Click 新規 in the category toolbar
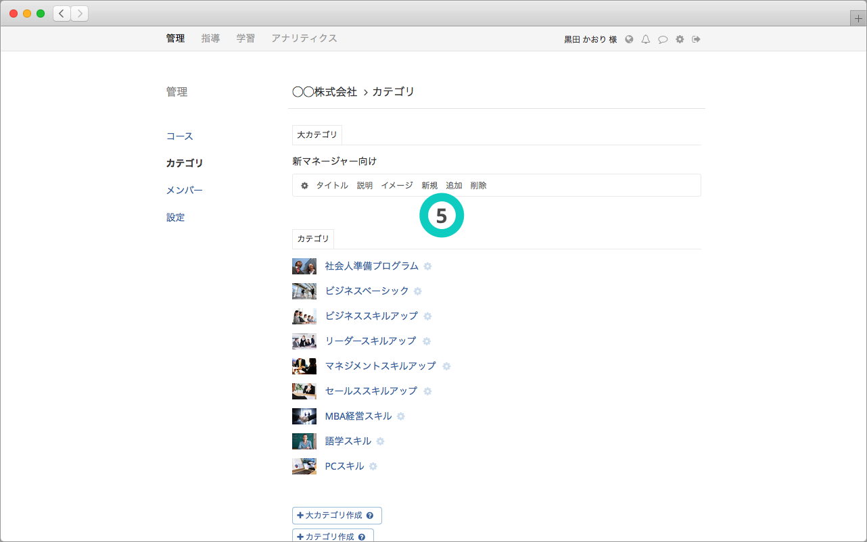This screenshot has width=867, height=542. tap(429, 185)
